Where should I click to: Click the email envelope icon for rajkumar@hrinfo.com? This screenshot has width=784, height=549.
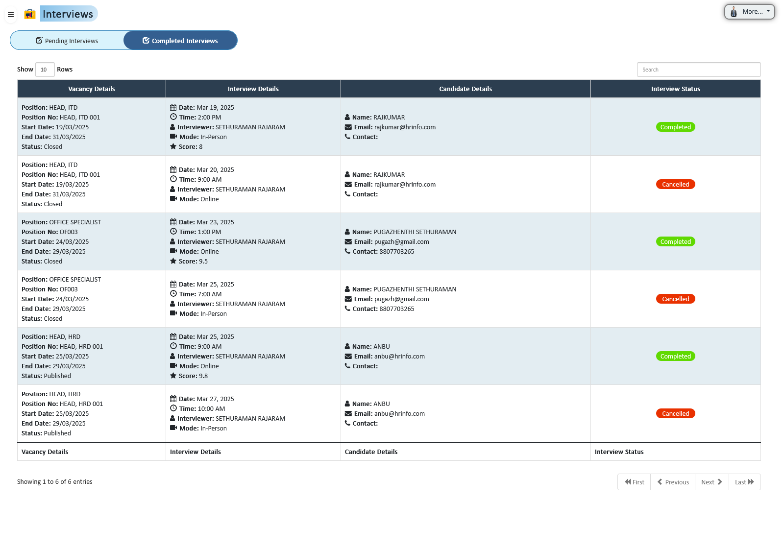(x=346, y=127)
